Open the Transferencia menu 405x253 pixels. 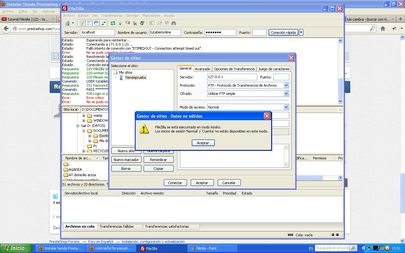(x=112, y=15)
